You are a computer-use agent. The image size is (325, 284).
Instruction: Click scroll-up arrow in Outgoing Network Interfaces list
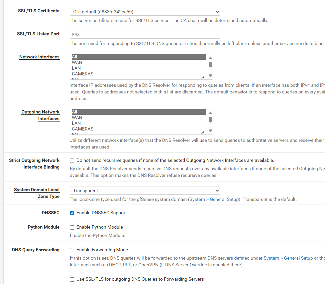(x=210, y=113)
